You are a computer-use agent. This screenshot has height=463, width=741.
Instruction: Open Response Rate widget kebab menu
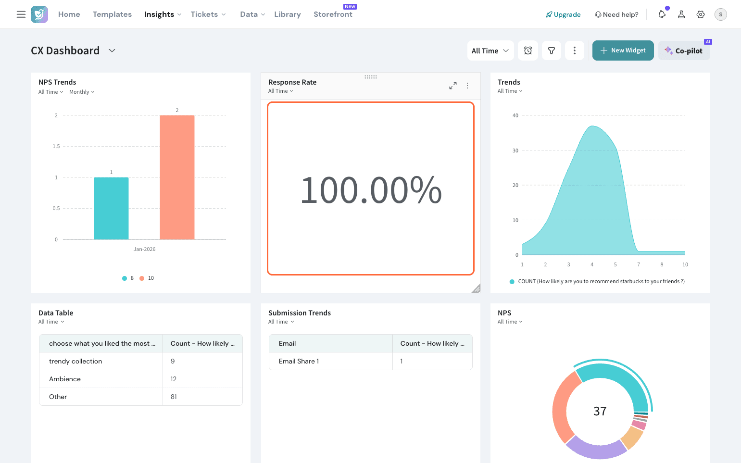467,86
